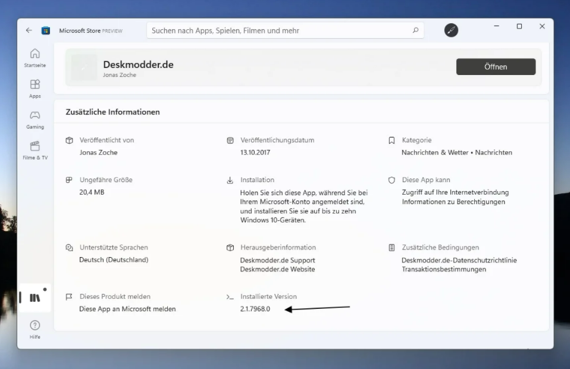
Task: Open the Library icon in sidebar
Action: click(35, 298)
